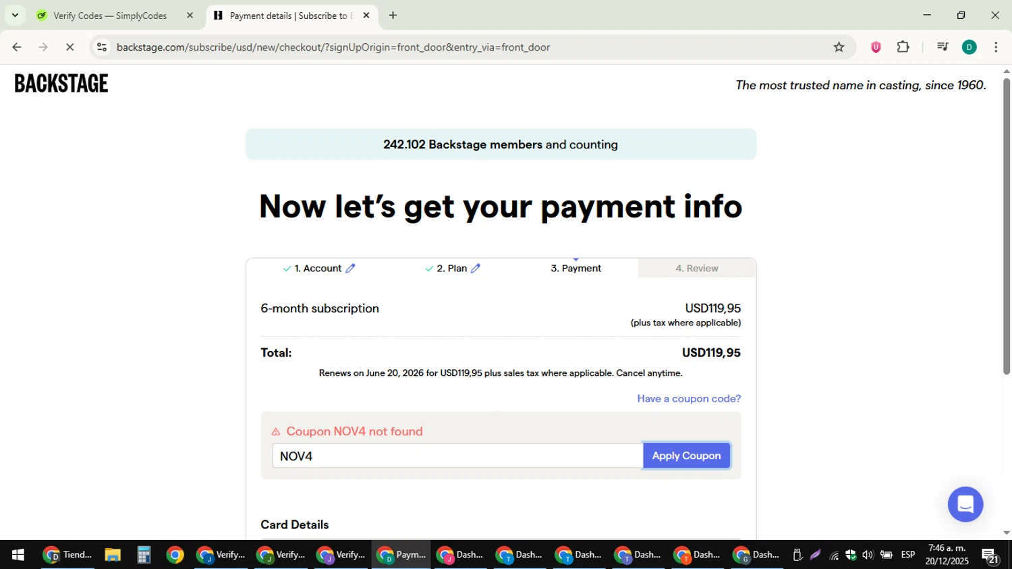This screenshot has width=1012, height=569.
Task: Open Calculator from the taskbar
Action: tap(144, 555)
